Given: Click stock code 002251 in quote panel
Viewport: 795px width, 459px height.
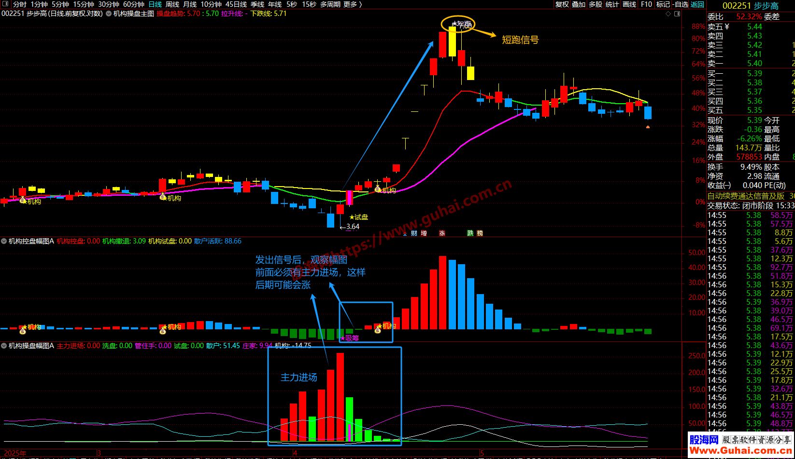Looking at the screenshot, I should click(x=737, y=6).
